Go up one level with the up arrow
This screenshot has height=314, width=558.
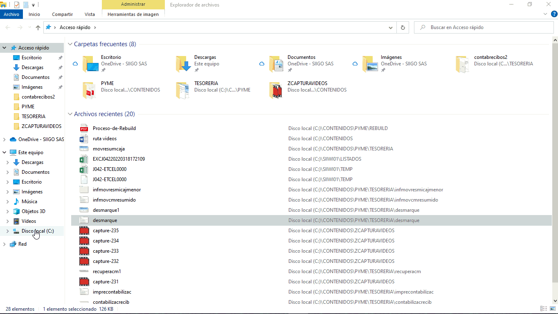(38, 27)
